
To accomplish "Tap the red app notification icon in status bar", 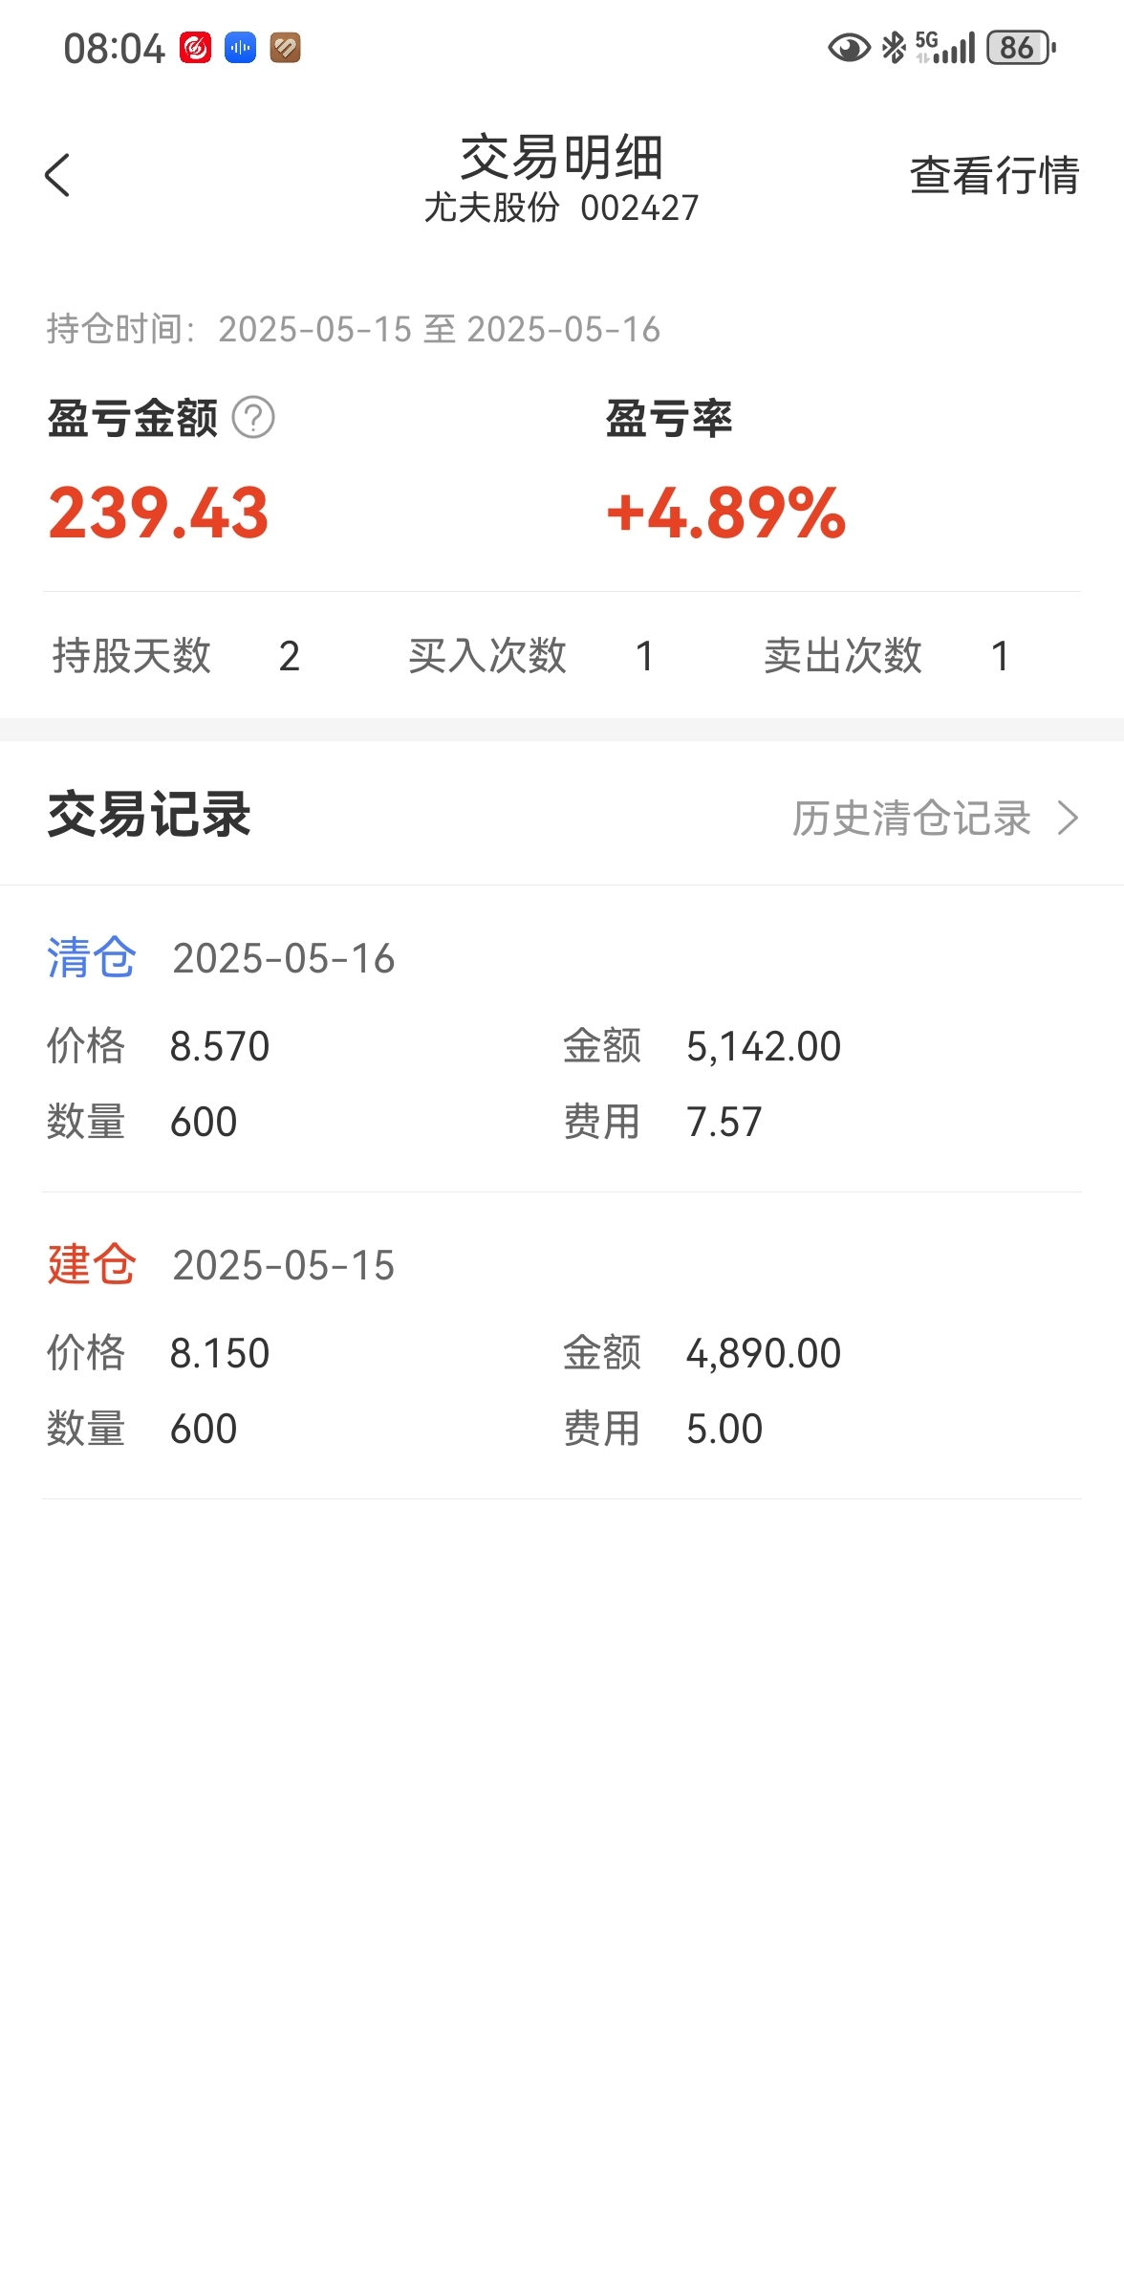I will click(195, 48).
